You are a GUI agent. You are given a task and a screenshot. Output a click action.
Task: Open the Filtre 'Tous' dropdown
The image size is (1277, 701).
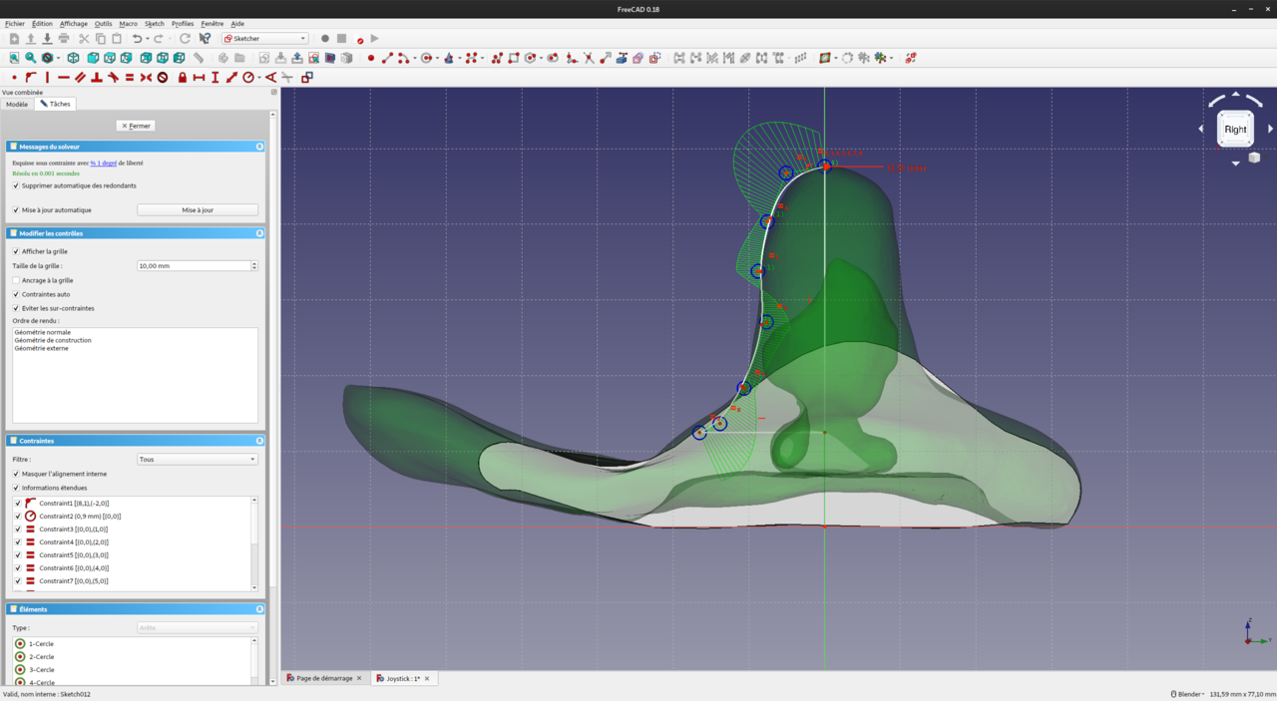click(x=198, y=460)
